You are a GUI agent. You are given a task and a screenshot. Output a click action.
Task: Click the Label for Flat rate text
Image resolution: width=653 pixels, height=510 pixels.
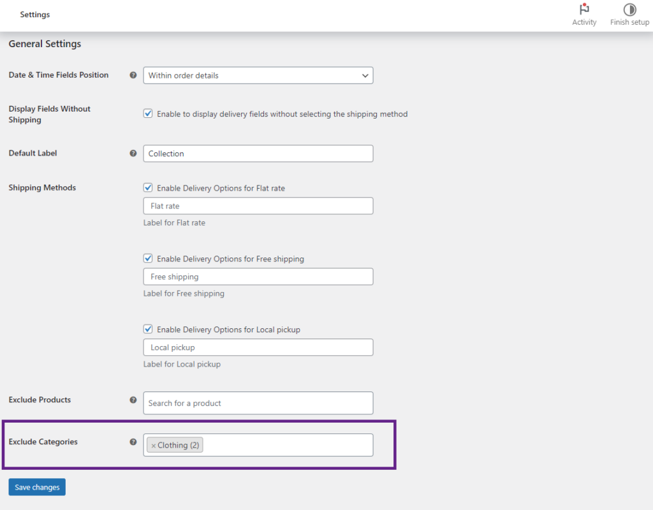click(174, 222)
